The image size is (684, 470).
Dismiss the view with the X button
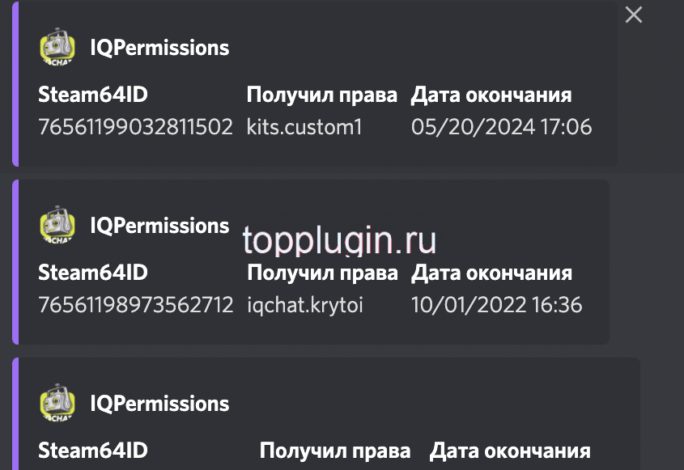coord(633,15)
